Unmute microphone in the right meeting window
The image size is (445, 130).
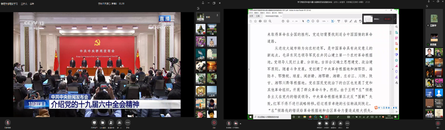click(229, 123)
